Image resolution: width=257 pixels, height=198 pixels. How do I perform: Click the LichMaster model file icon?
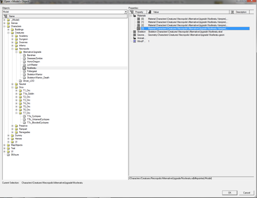24,65
